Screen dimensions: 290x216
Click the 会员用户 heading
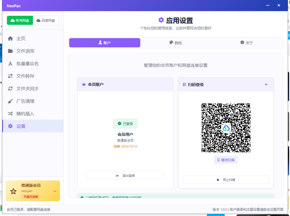point(125,134)
